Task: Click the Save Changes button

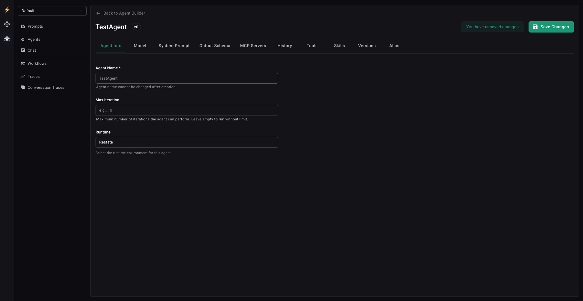Action: (551, 27)
